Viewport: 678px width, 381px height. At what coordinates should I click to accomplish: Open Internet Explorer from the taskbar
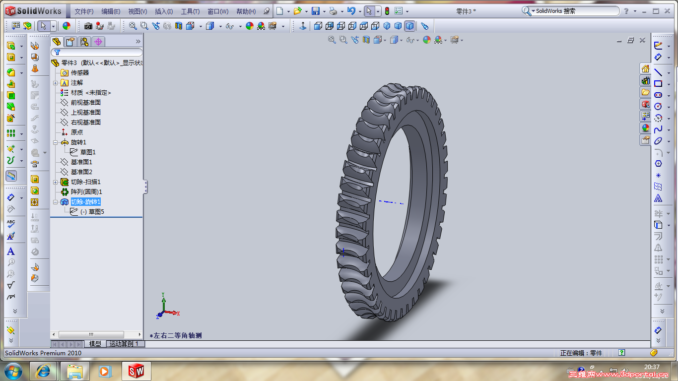43,371
